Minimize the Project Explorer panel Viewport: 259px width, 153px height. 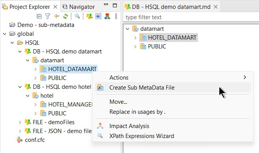point(106,5)
